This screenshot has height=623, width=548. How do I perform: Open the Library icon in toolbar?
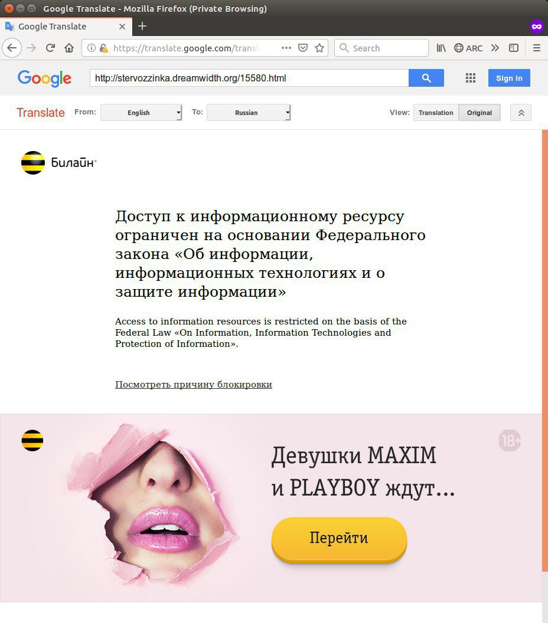click(x=441, y=48)
